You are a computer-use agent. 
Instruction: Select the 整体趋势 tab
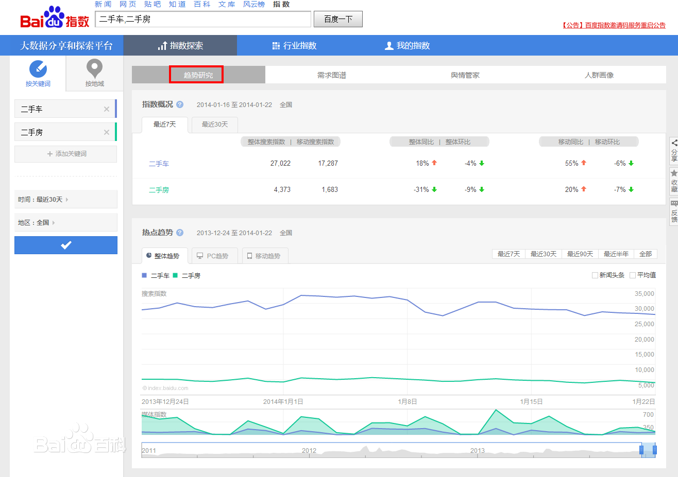coord(165,256)
